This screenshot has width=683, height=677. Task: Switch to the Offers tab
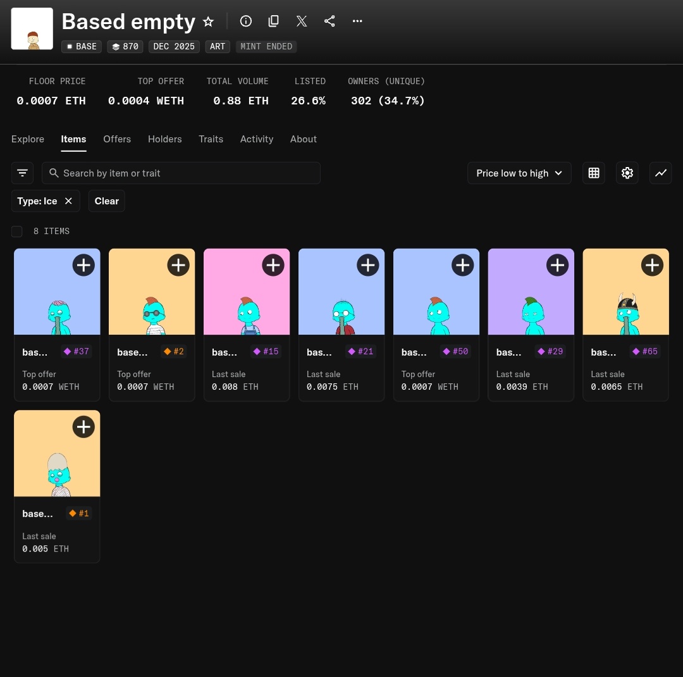point(117,139)
